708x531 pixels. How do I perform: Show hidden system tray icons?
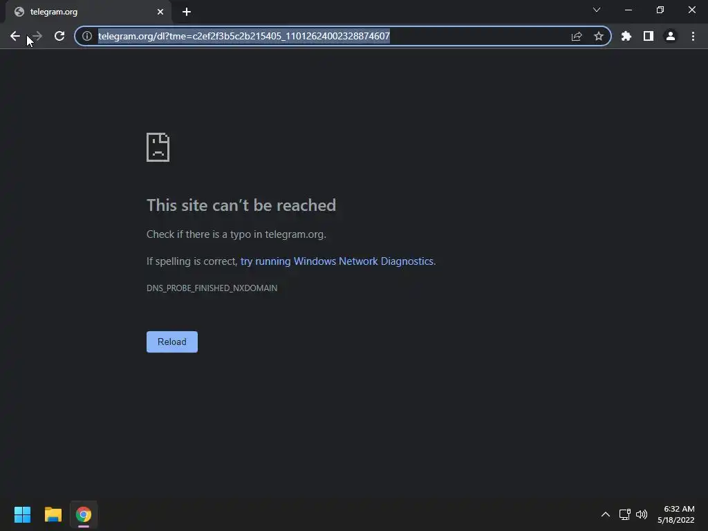pyautogui.click(x=606, y=514)
